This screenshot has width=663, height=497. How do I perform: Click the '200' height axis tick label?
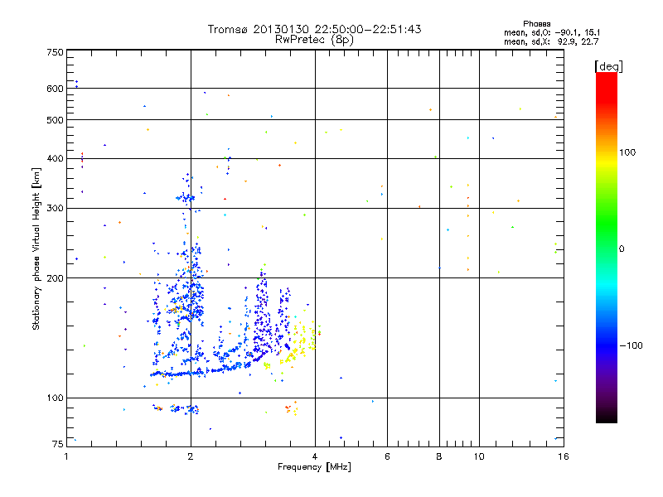[x=55, y=278]
